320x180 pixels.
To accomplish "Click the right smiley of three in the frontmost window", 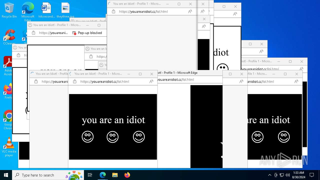I will pyautogui.click(x=139, y=137).
